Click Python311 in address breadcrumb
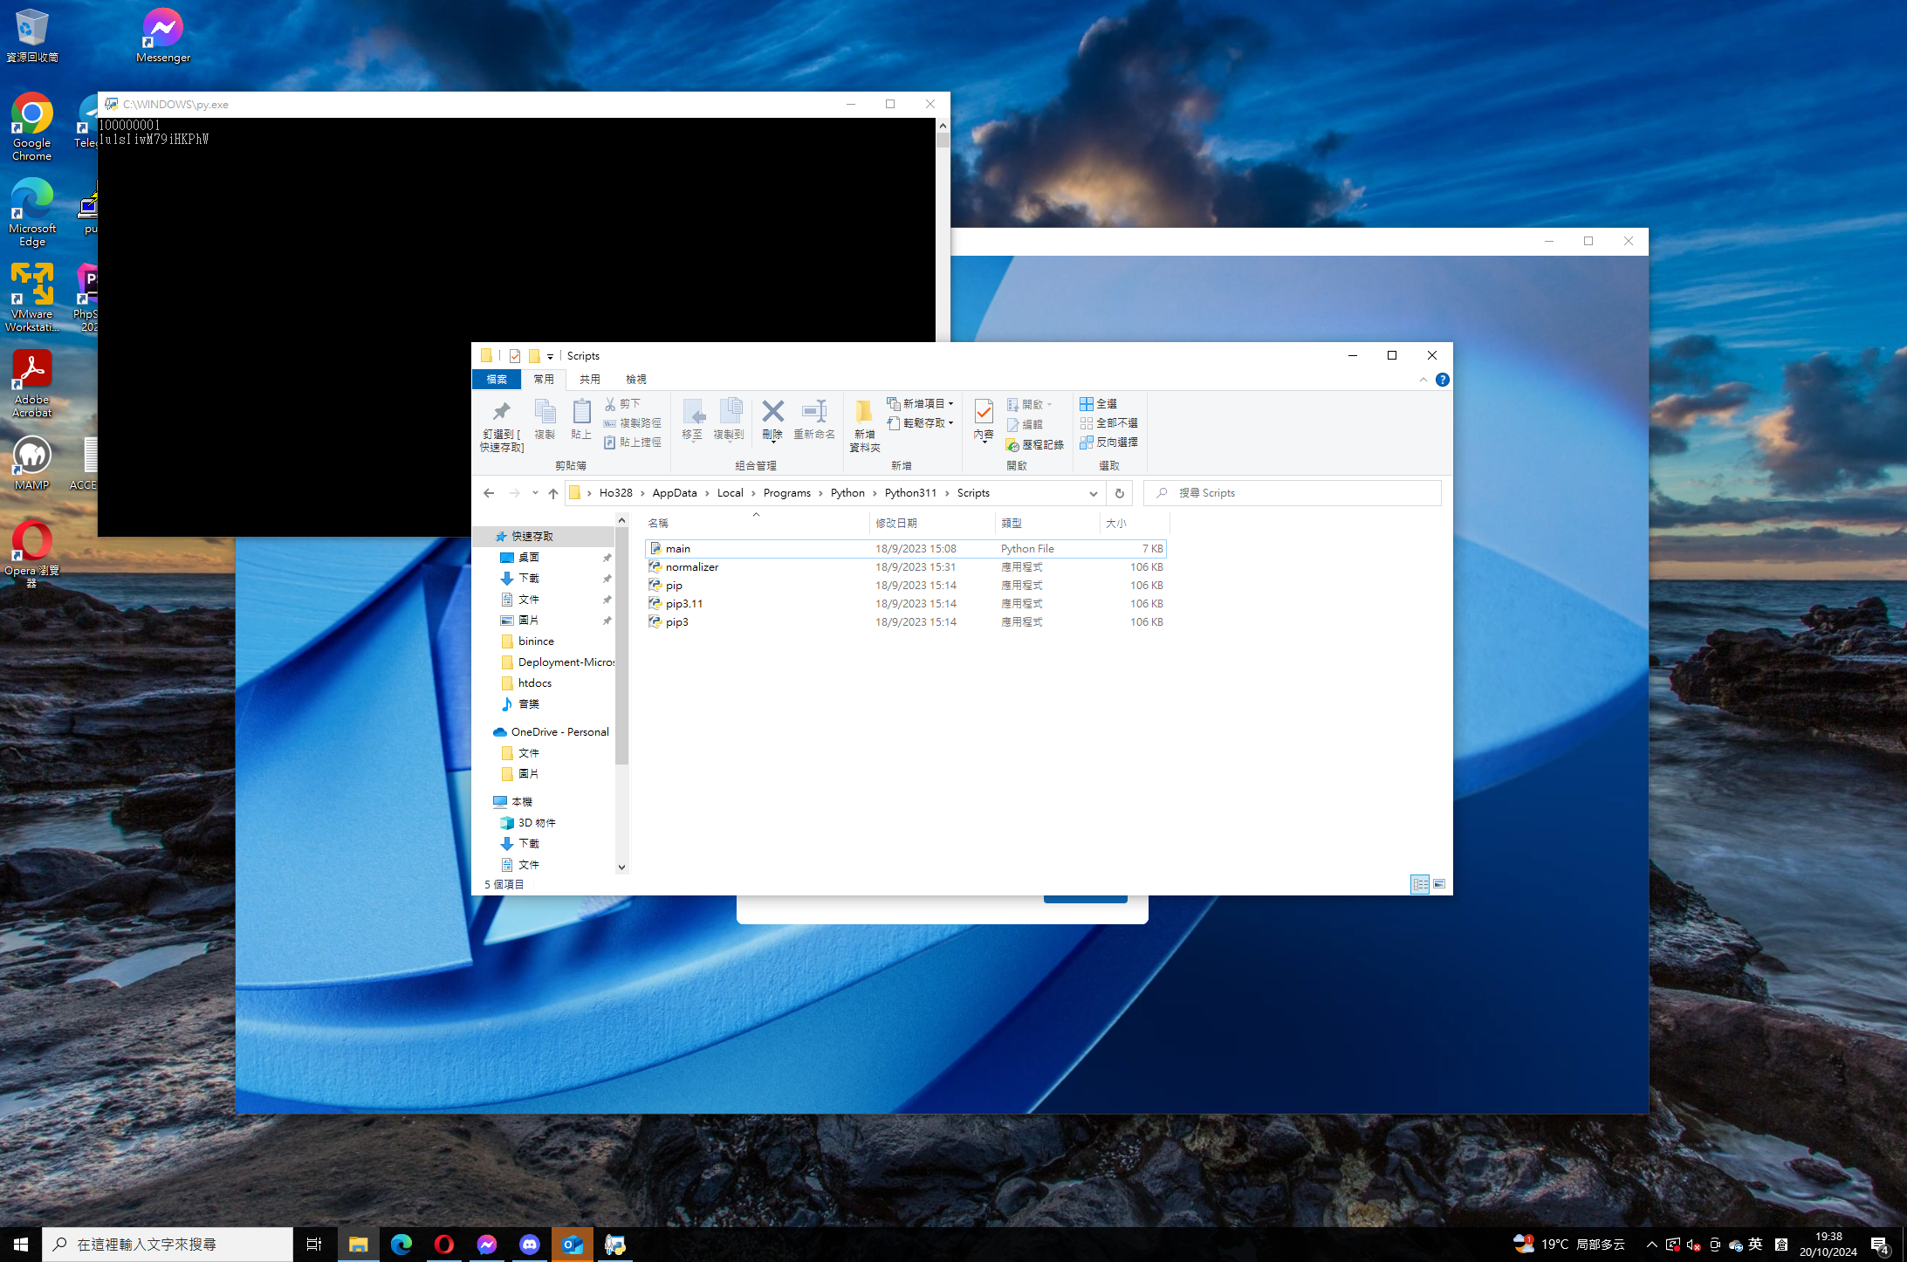The image size is (1907, 1262). click(910, 493)
